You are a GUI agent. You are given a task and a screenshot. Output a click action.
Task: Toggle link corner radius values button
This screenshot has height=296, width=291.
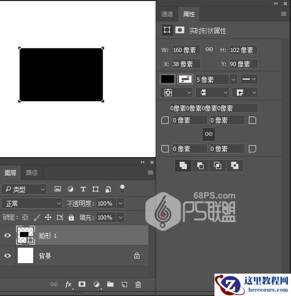tap(209, 134)
